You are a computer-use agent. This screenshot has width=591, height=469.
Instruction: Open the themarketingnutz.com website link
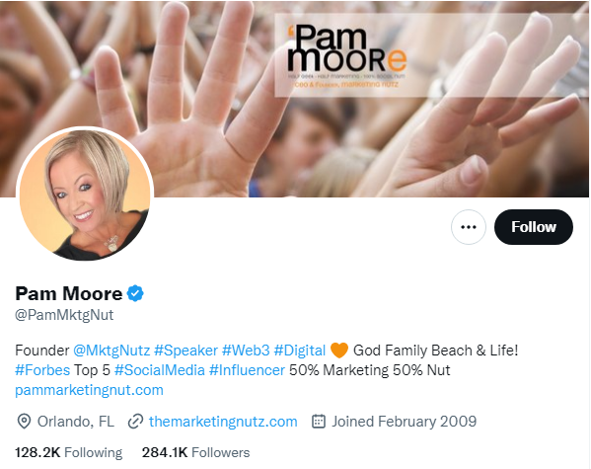point(223,422)
